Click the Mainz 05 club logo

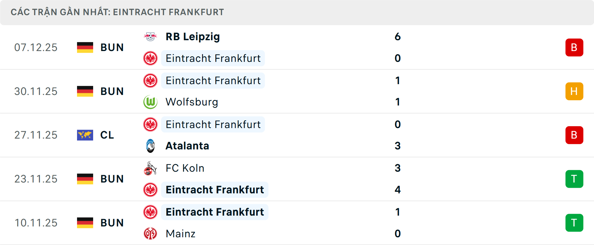tap(151, 234)
